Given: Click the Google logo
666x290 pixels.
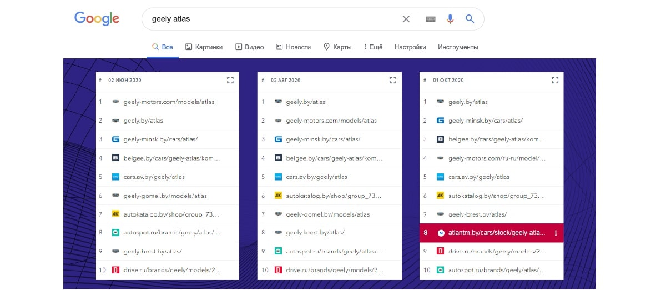Looking at the screenshot, I should click(x=97, y=18).
